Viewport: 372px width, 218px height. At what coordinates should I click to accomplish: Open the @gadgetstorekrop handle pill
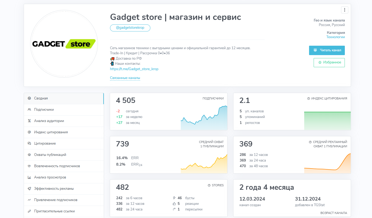click(130, 28)
